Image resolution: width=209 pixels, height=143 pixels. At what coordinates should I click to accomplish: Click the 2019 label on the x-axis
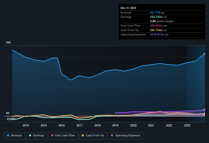115,125
